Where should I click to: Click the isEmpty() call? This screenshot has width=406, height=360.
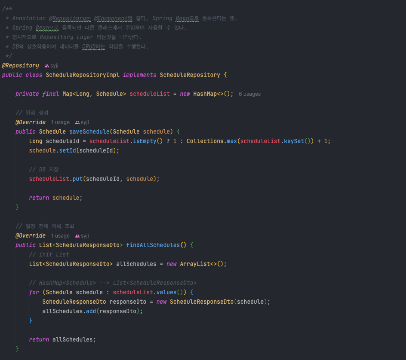coord(148,141)
